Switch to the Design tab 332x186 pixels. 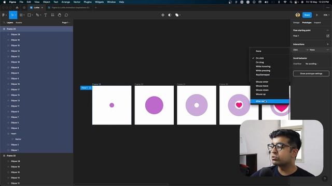coord(296,23)
